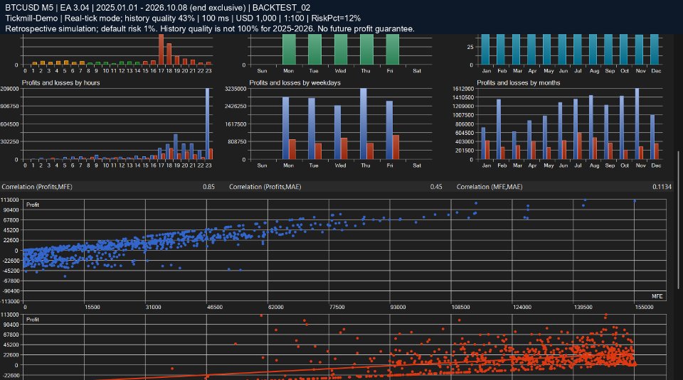Click the 'Tickmill-Demo | Real-tick mode' header line
The width and height of the screenshot is (683, 380).
[183, 18]
